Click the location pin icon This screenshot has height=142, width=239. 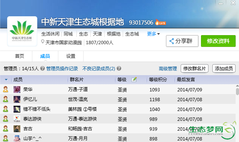click(43, 42)
